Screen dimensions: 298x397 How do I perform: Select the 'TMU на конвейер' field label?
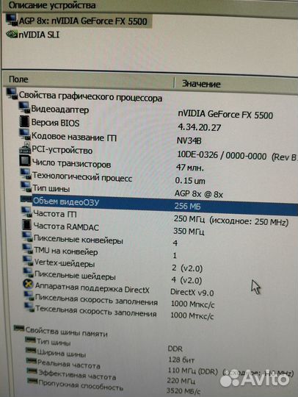[66, 251]
